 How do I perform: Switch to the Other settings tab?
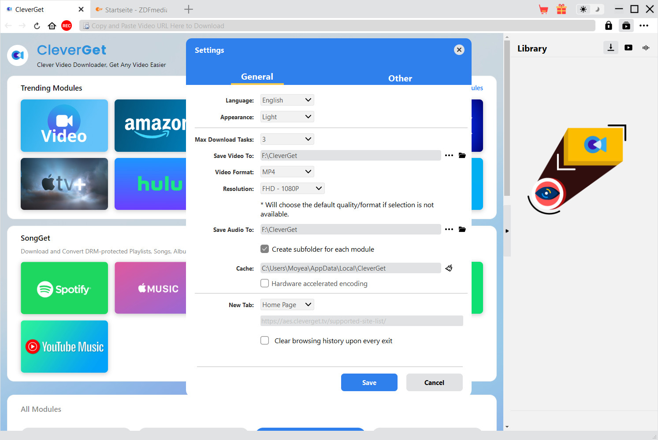400,78
